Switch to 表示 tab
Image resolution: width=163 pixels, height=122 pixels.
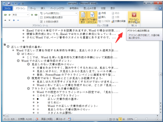point(113,9)
